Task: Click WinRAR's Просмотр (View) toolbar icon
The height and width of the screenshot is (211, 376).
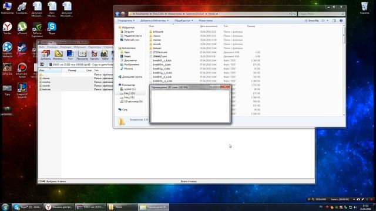Action: (82, 55)
